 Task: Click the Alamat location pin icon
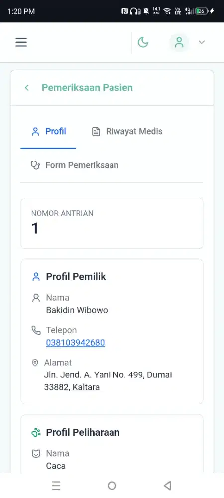(35, 363)
